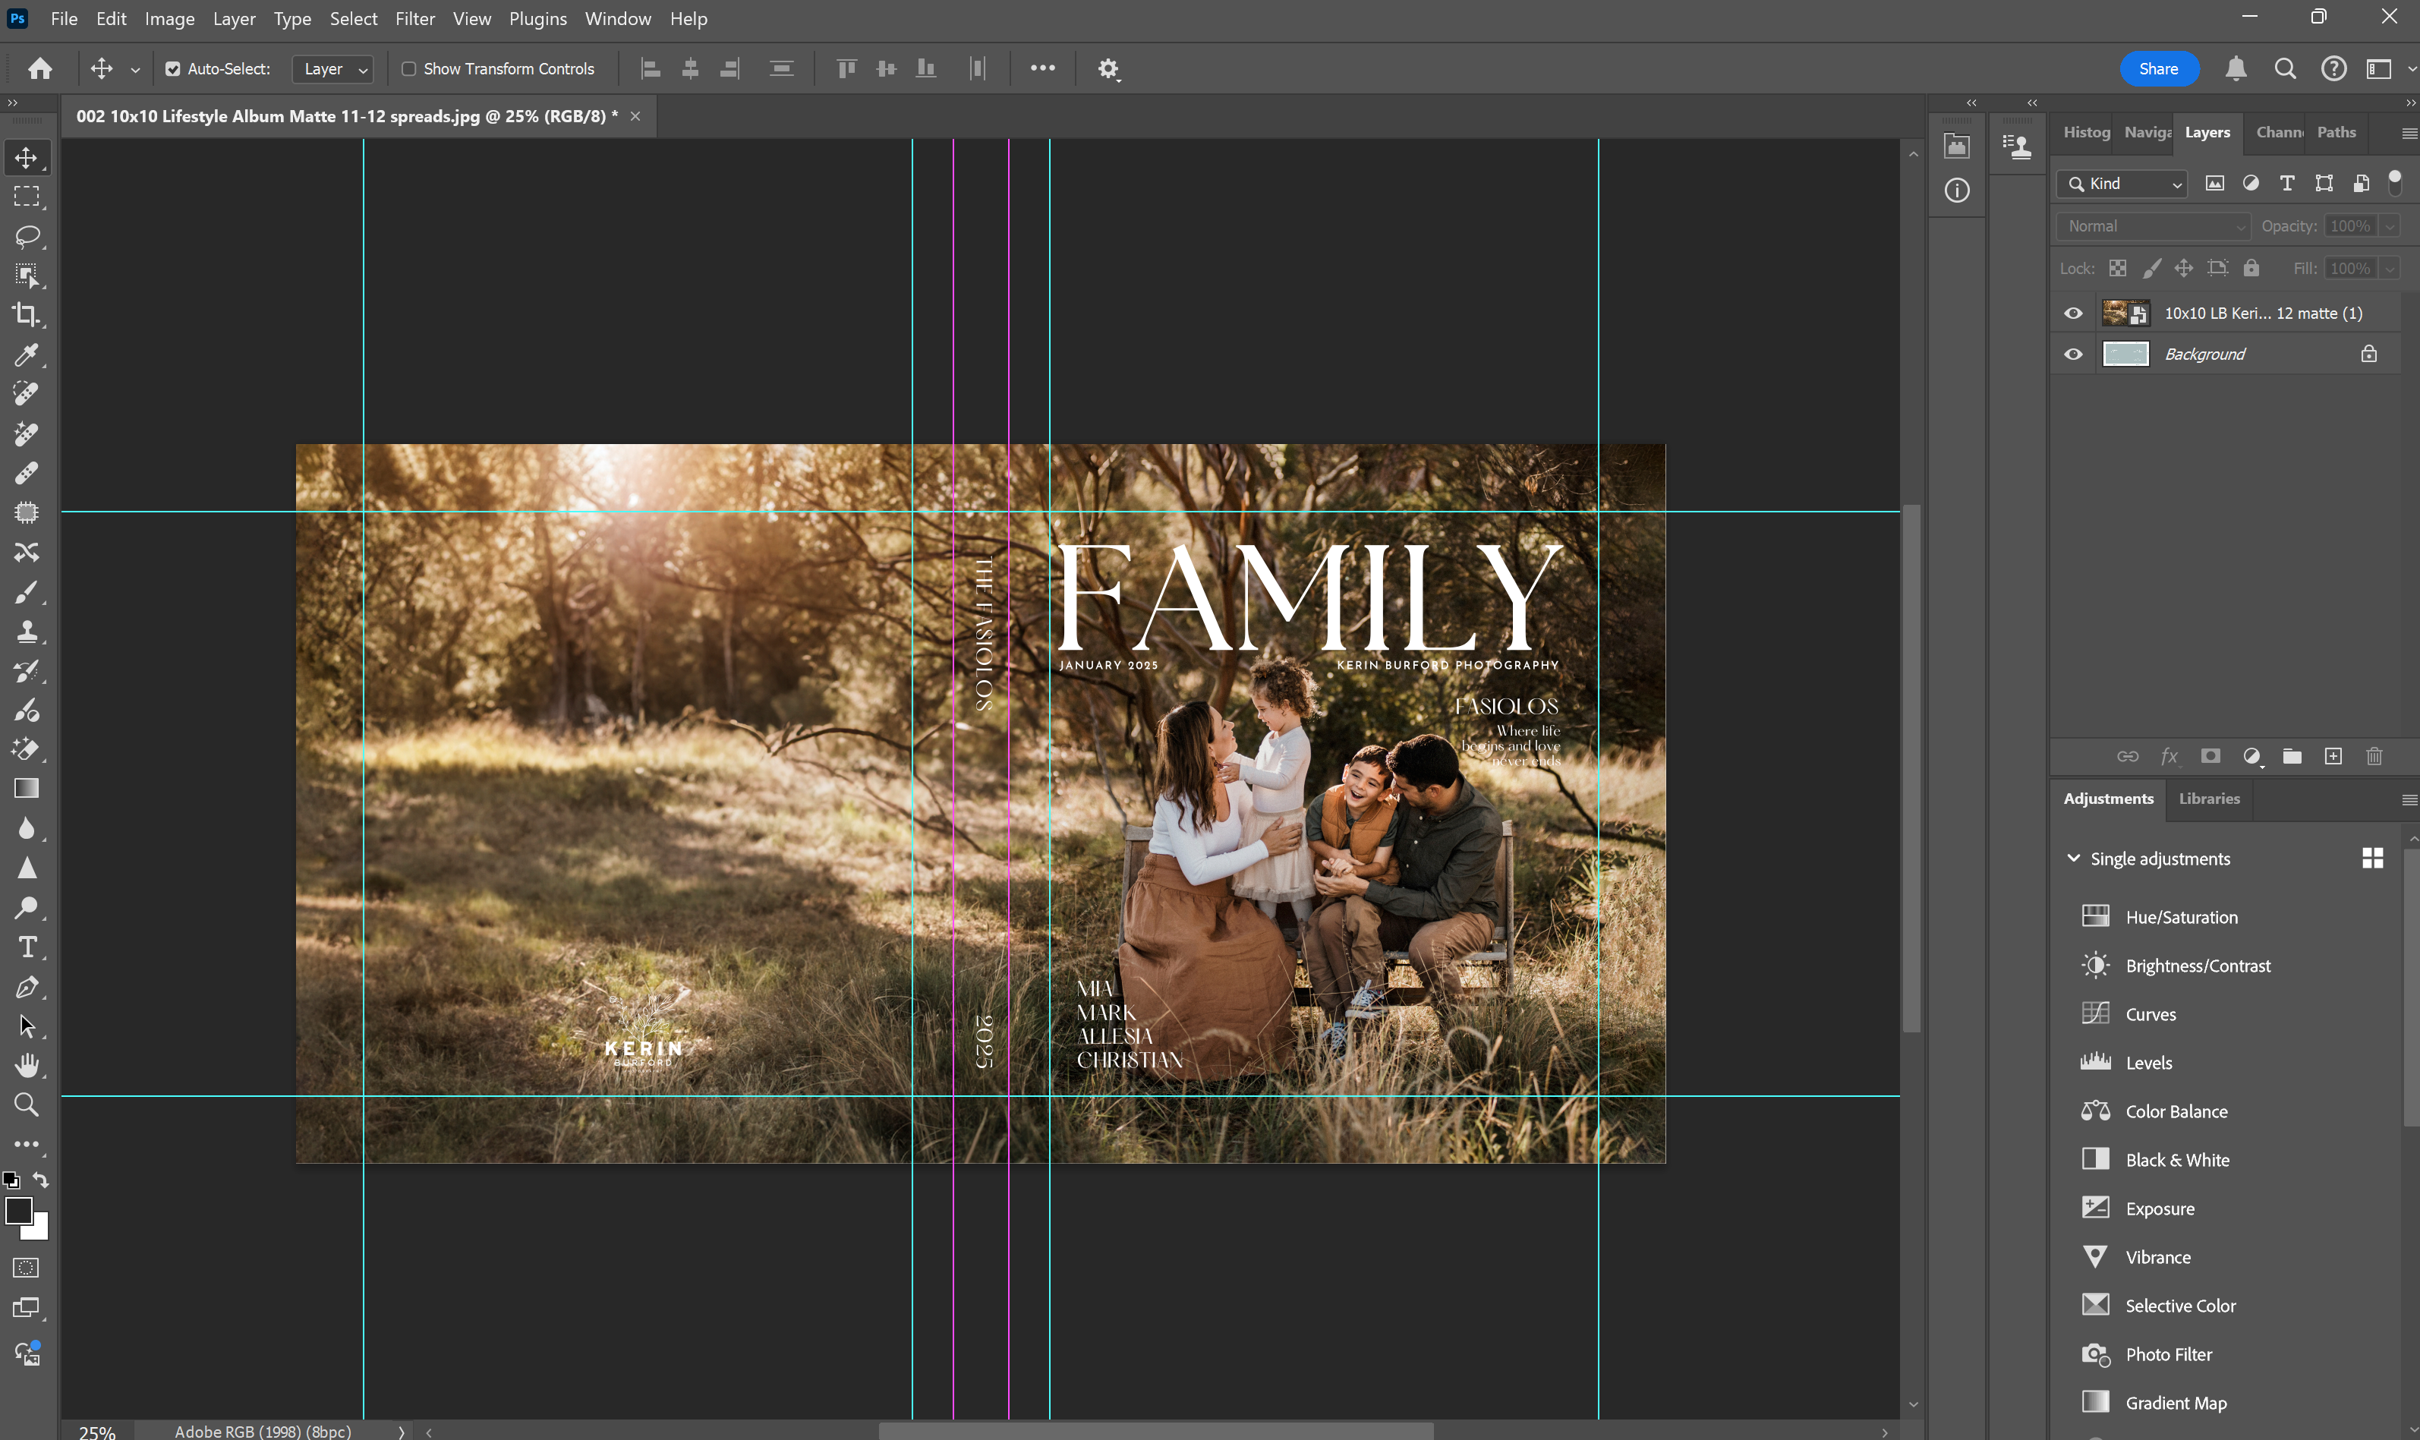Open the Plugins menu

click(x=537, y=18)
